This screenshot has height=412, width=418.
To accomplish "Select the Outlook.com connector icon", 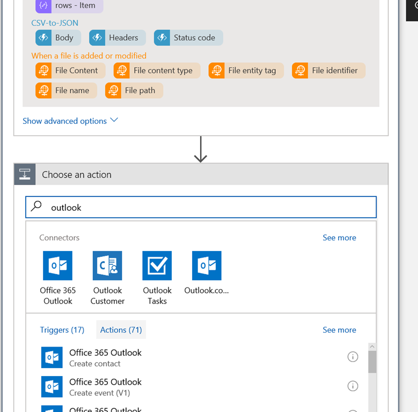I will [207, 266].
